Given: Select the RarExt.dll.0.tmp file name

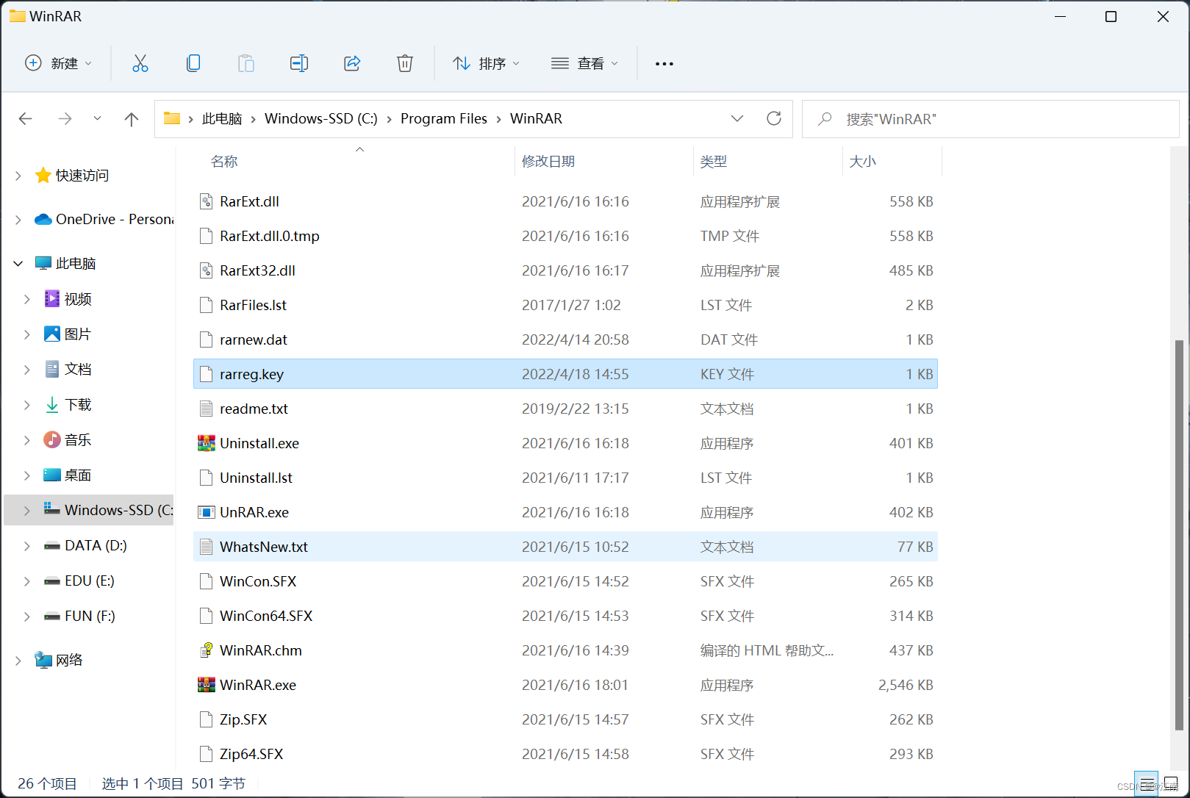Looking at the screenshot, I should tap(270, 236).
